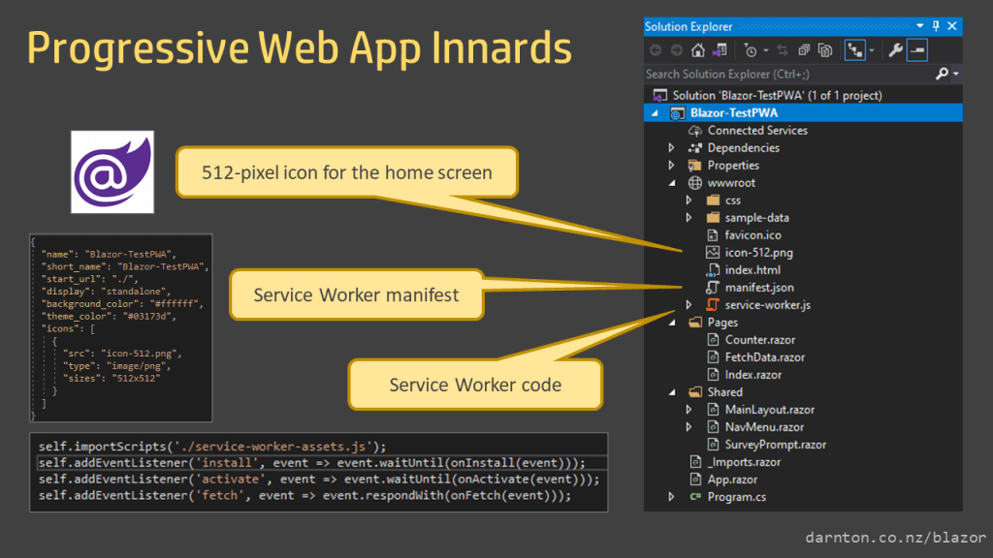Click the Sync with Active Document icon
Image resolution: width=993 pixels, height=558 pixels.
pyautogui.click(x=783, y=49)
